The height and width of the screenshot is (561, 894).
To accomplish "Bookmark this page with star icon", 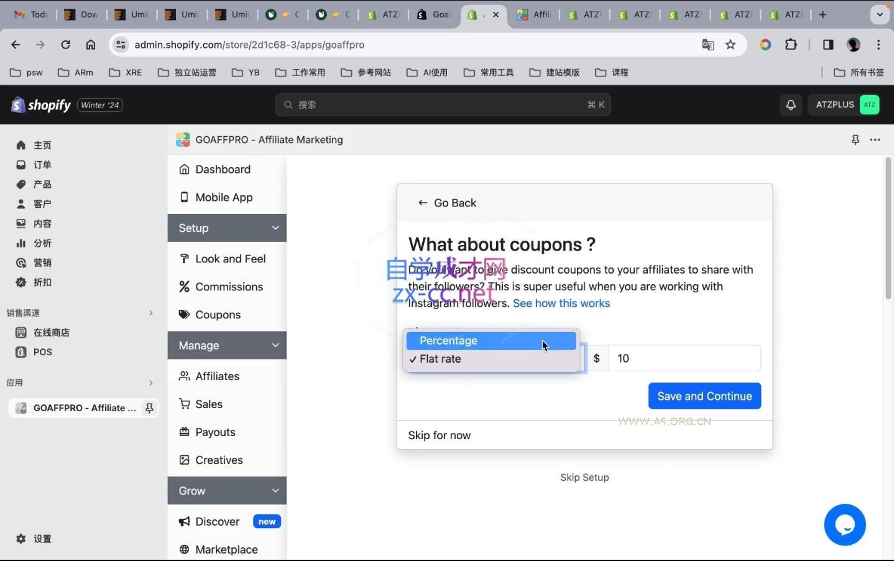I will click(730, 45).
